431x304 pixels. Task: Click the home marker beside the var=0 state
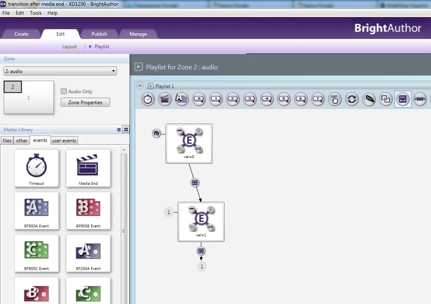pyautogui.click(x=156, y=133)
